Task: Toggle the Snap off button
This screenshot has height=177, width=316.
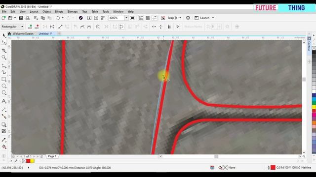Action: tap(163, 18)
